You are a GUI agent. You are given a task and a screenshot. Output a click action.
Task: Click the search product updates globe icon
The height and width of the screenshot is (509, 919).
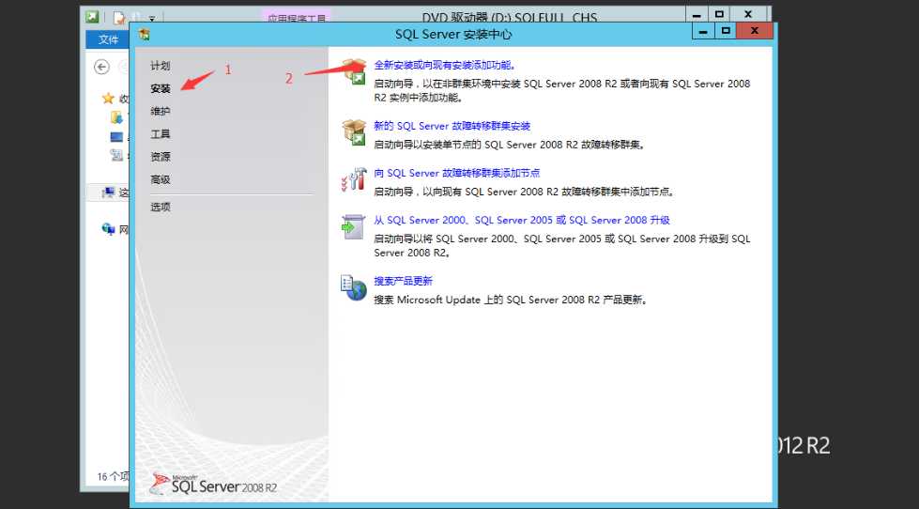coord(354,288)
